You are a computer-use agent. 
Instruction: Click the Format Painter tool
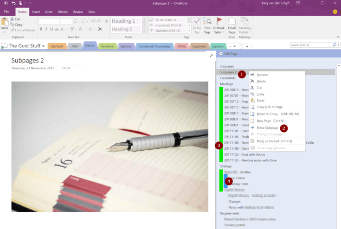(x=25, y=30)
